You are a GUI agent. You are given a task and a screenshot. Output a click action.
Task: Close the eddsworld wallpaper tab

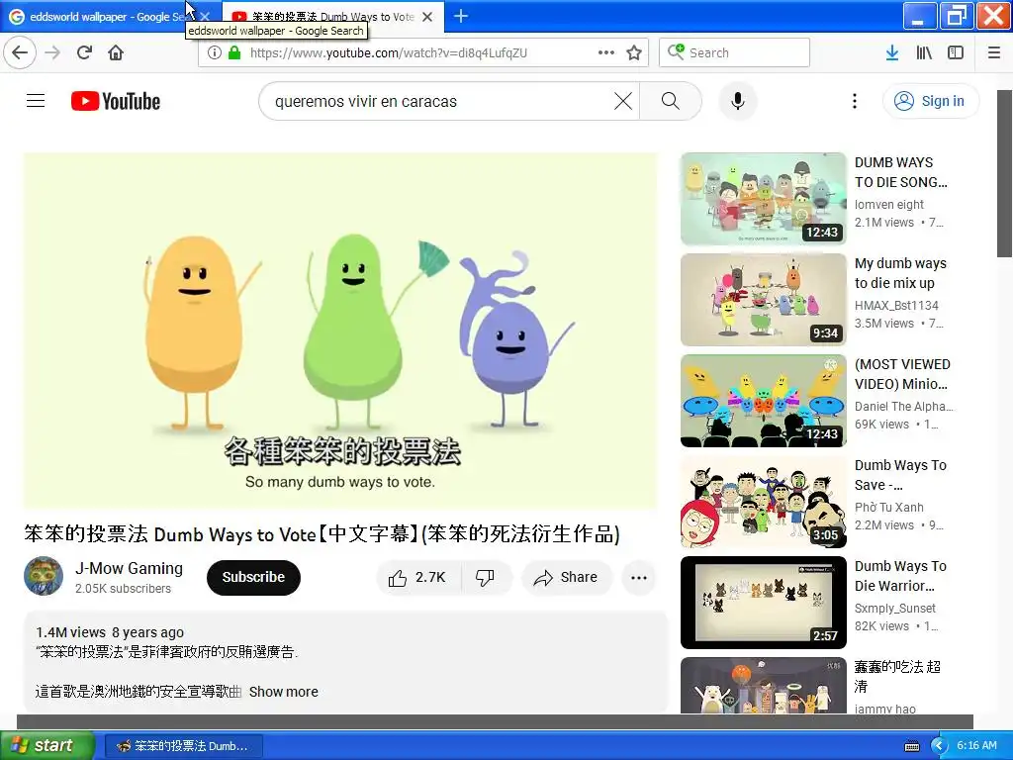pyautogui.click(x=205, y=17)
